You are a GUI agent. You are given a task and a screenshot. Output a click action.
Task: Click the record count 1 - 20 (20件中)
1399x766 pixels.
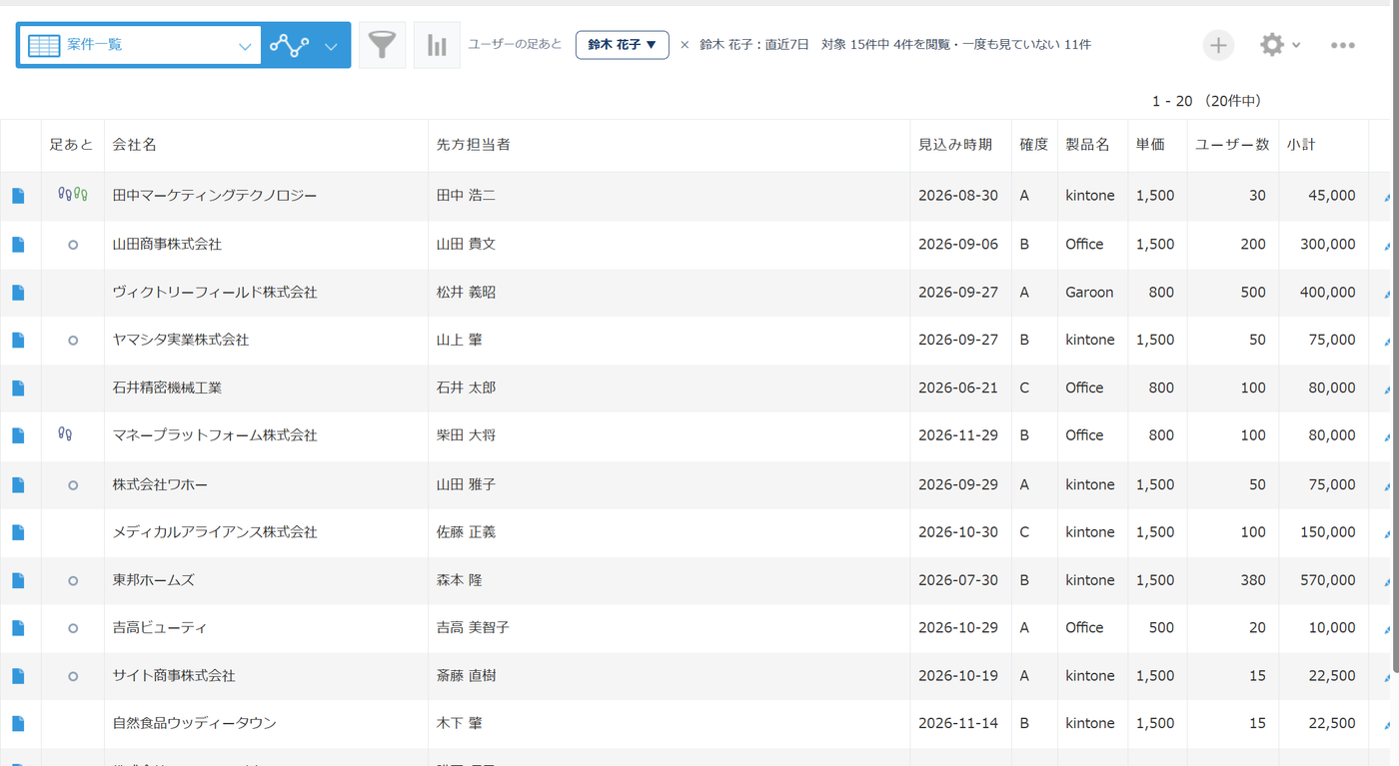tap(1206, 101)
